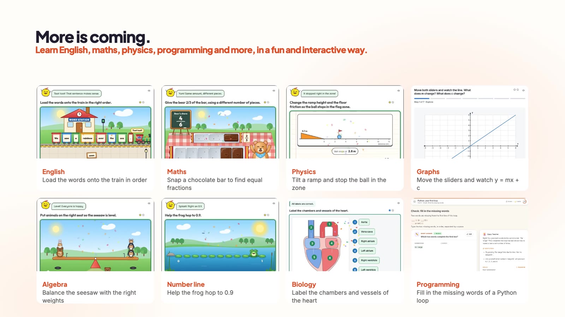Screen dimensions: 565x317
Task: Click the 'Splash! Right on 0.9.' speech bubble
Action: 190,206
